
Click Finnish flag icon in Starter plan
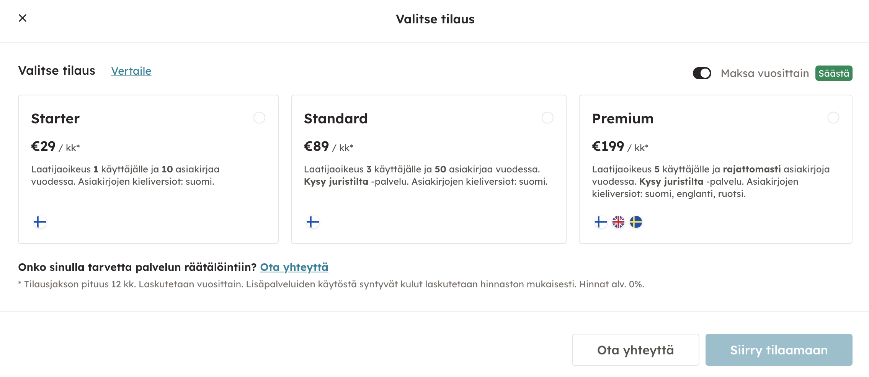tap(40, 222)
